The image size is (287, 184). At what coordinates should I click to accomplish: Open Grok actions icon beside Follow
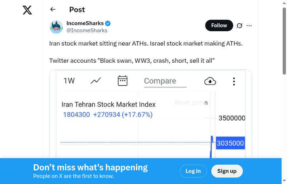240,25
